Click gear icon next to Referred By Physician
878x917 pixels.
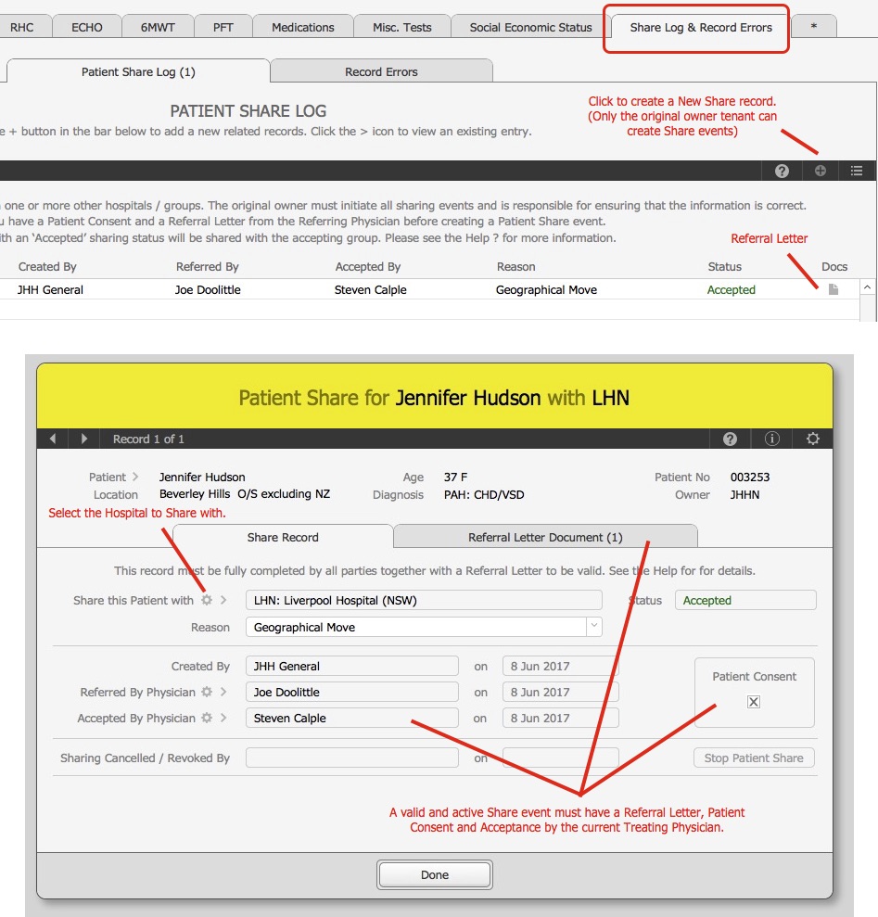tap(207, 692)
